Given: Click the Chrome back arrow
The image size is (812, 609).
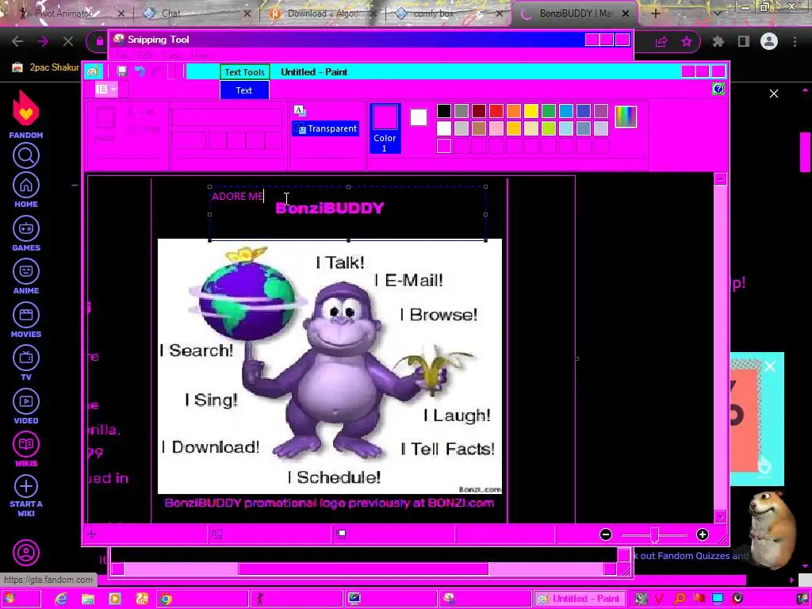Looking at the screenshot, I should coord(17,41).
